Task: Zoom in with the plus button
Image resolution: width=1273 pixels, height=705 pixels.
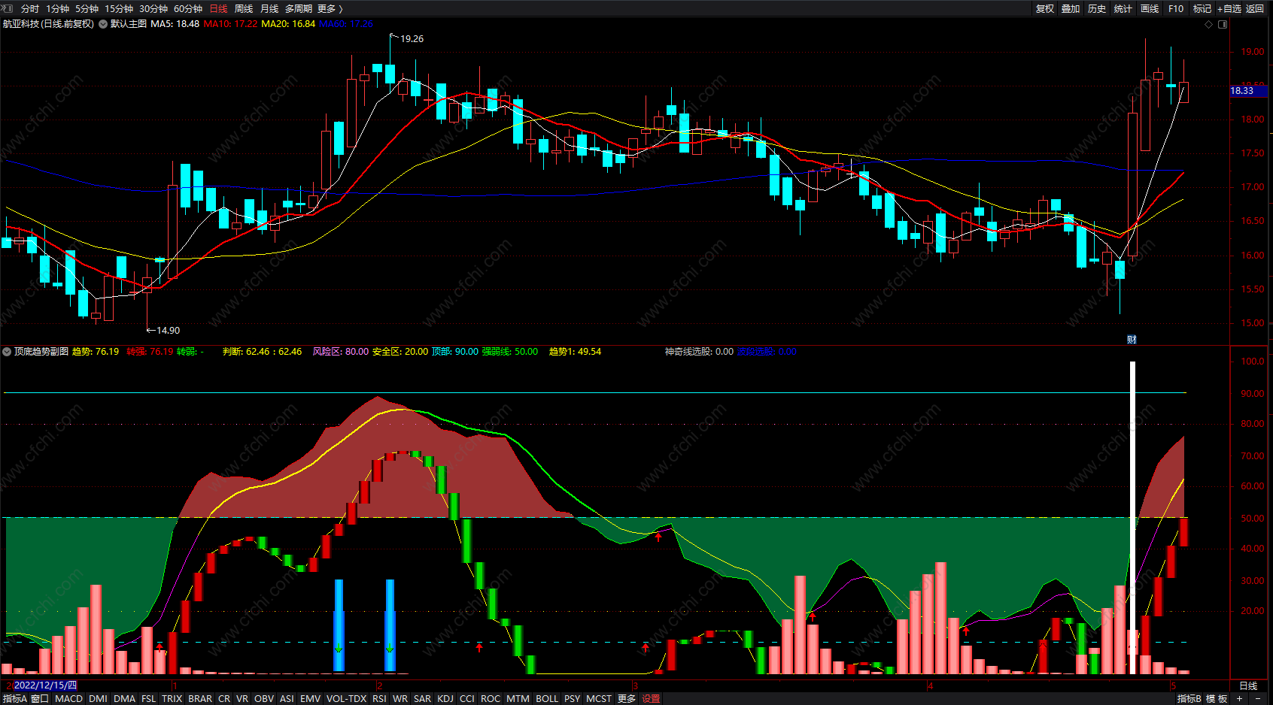Action: [1239, 699]
